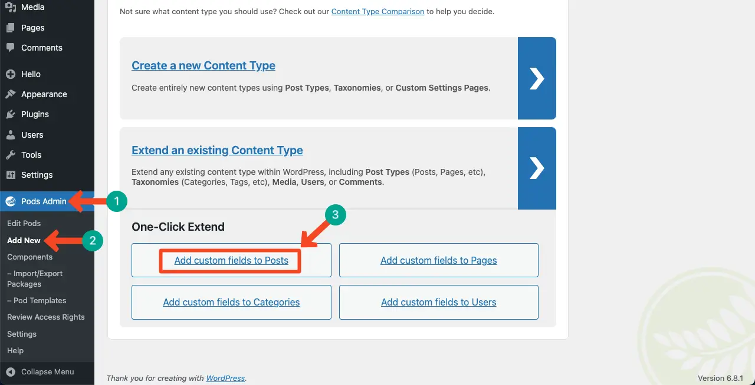Screen dimensions: 755x385
Task: Open Pod Templates submenu item
Action: coord(37,300)
